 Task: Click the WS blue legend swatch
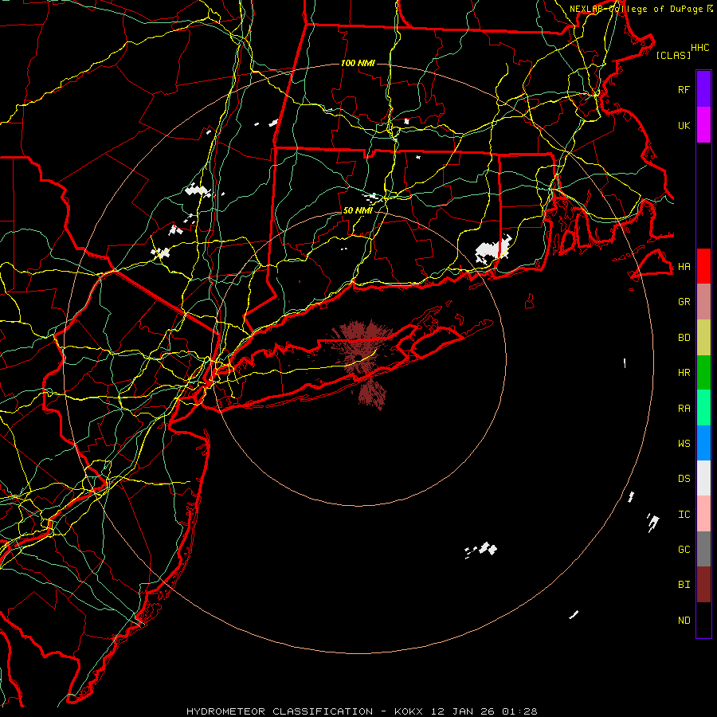[703, 443]
